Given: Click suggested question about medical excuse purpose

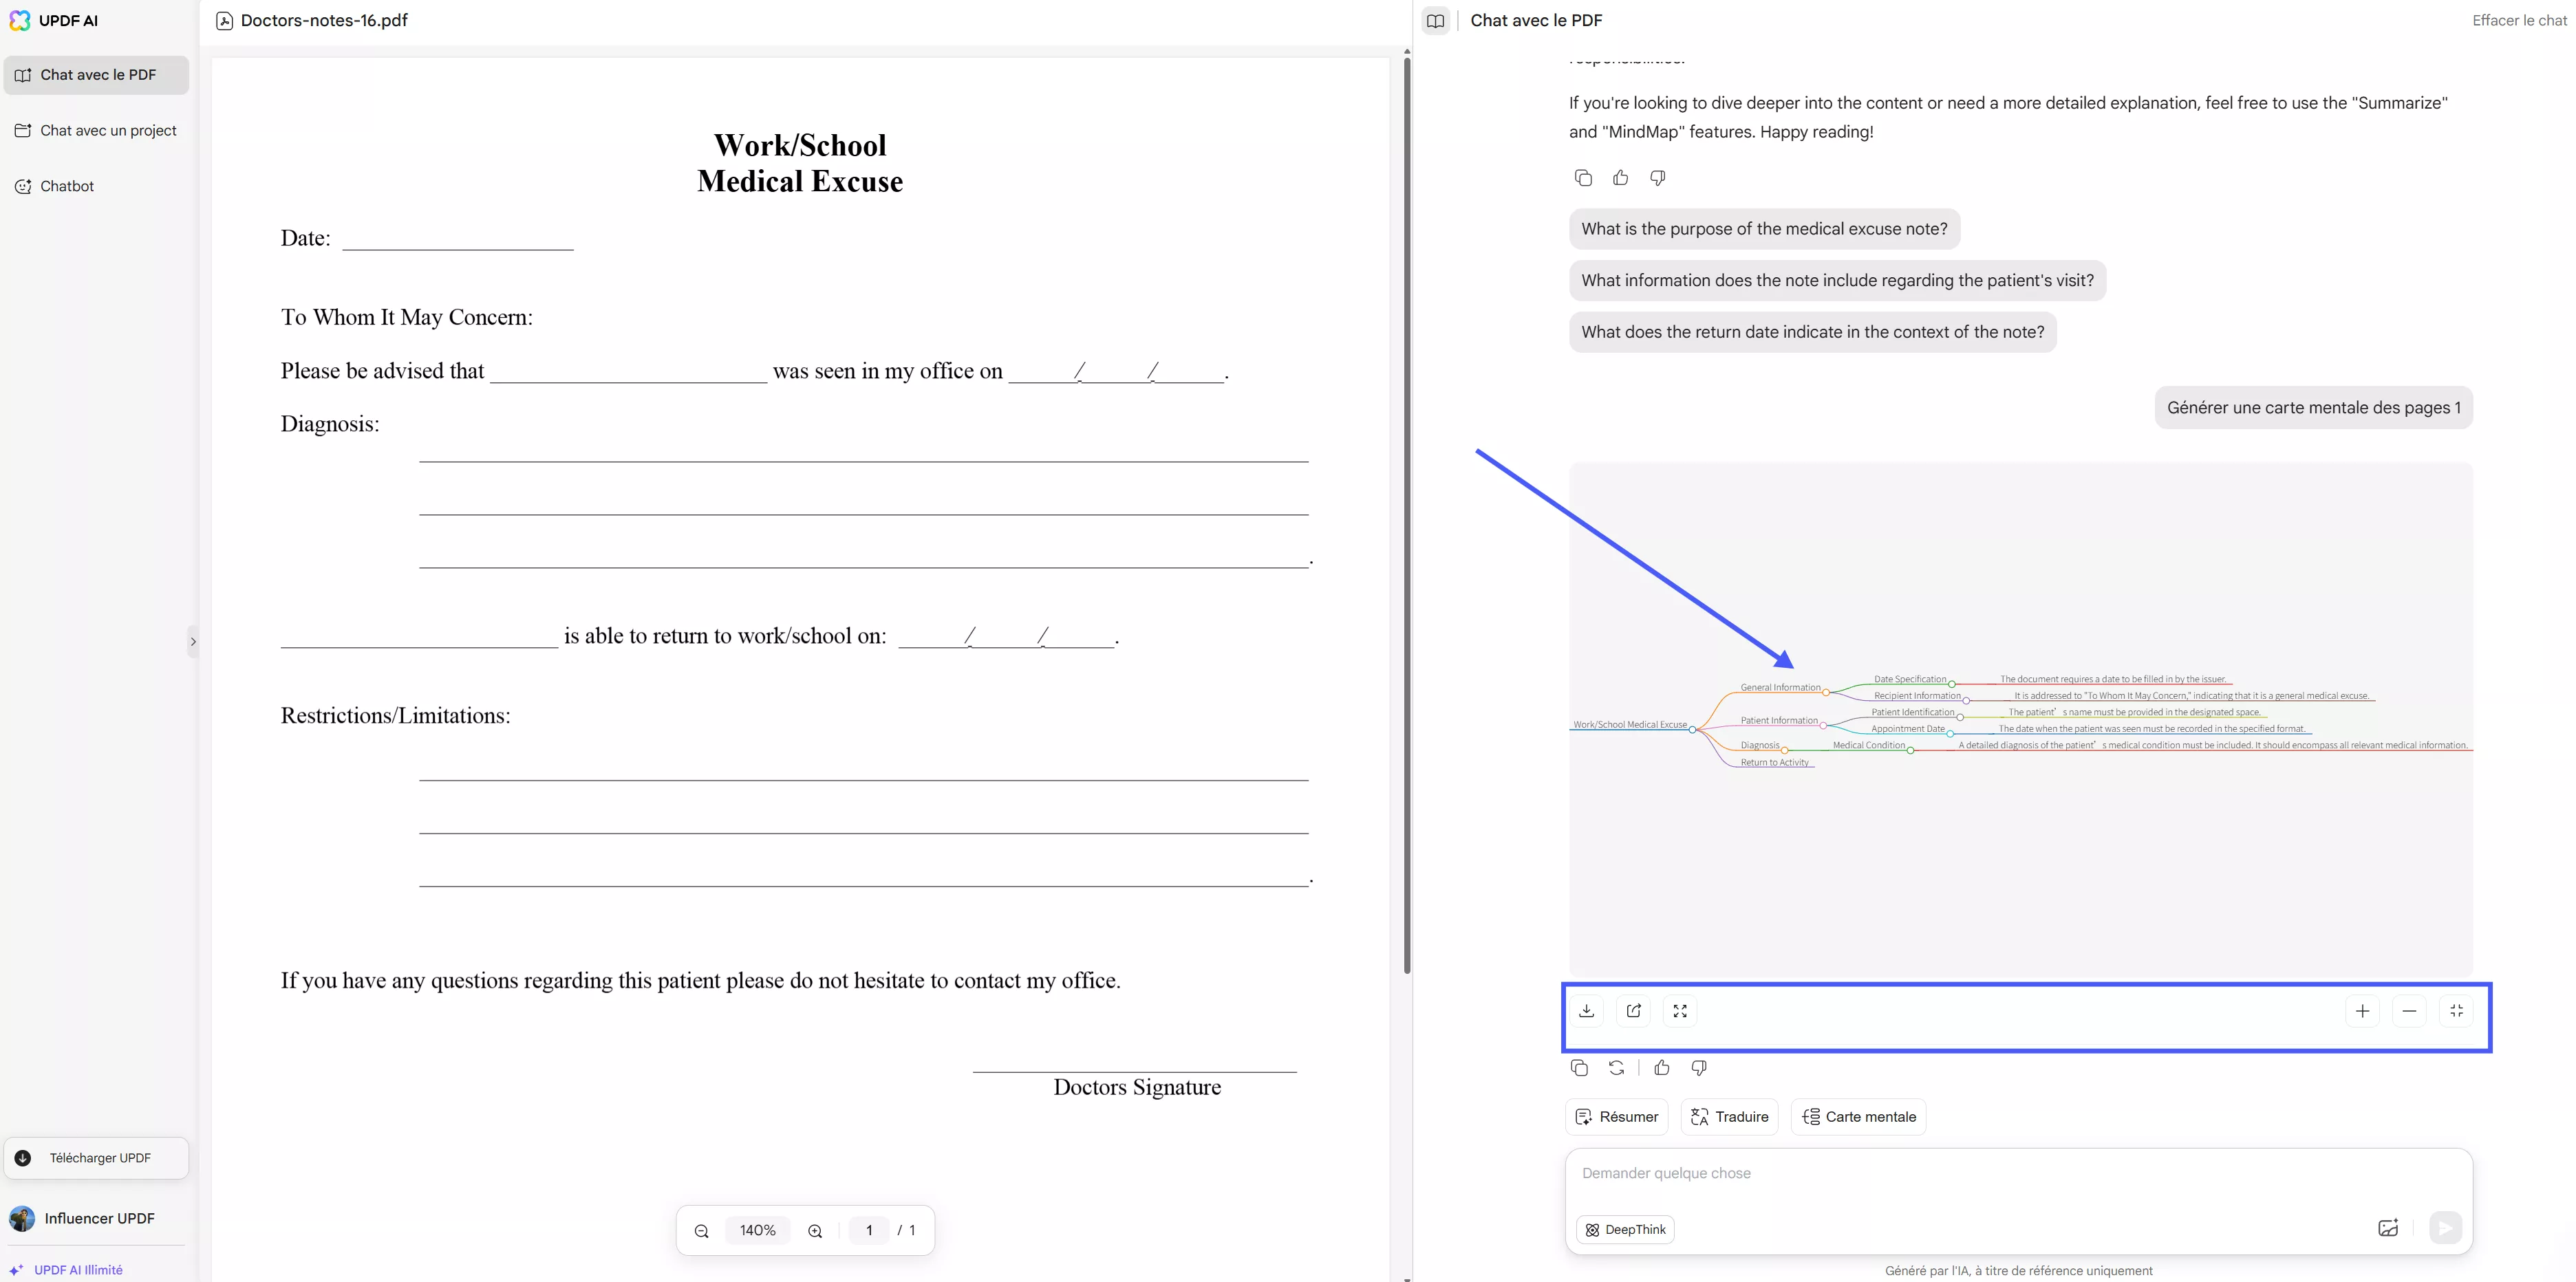Looking at the screenshot, I should (1764, 229).
